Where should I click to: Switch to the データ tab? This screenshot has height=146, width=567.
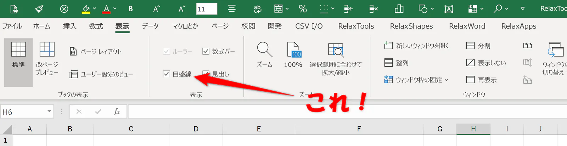[x=150, y=26]
